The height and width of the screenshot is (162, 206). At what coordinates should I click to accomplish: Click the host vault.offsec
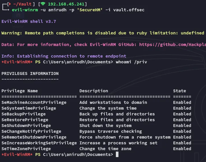129,10
